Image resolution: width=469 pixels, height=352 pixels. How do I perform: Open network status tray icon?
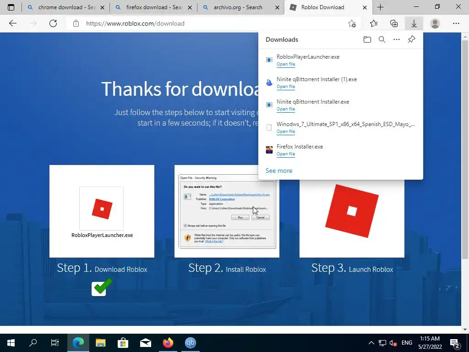pyautogui.click(x=382, y=343)
